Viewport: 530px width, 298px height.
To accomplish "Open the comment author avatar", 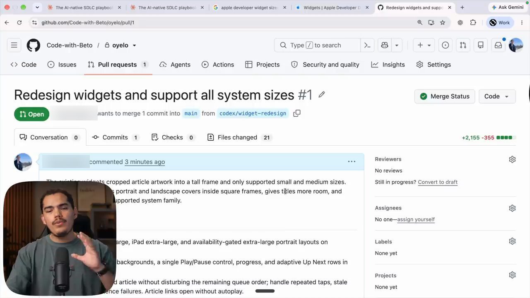I will tap(23, 162).
